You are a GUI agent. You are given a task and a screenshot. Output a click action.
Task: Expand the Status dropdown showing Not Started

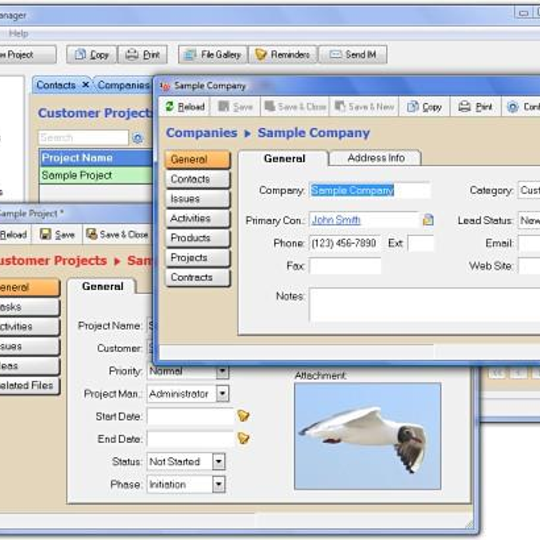point(219,462)
